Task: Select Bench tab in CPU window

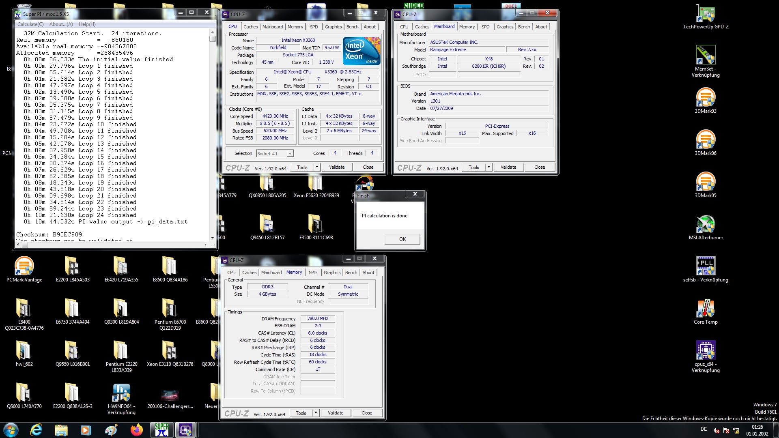Action: [x=352, y=27]
